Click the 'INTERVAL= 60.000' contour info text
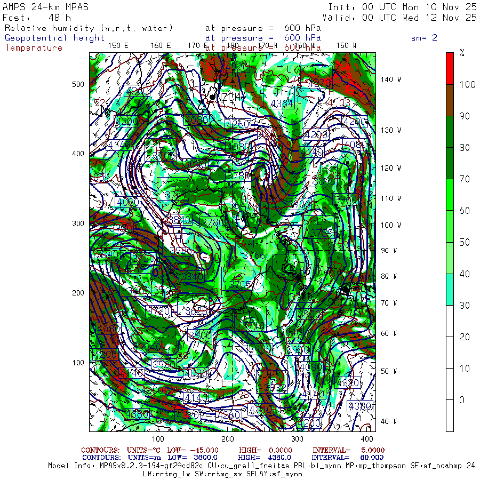This screenshot has width=480, height=480. [348, 457]
